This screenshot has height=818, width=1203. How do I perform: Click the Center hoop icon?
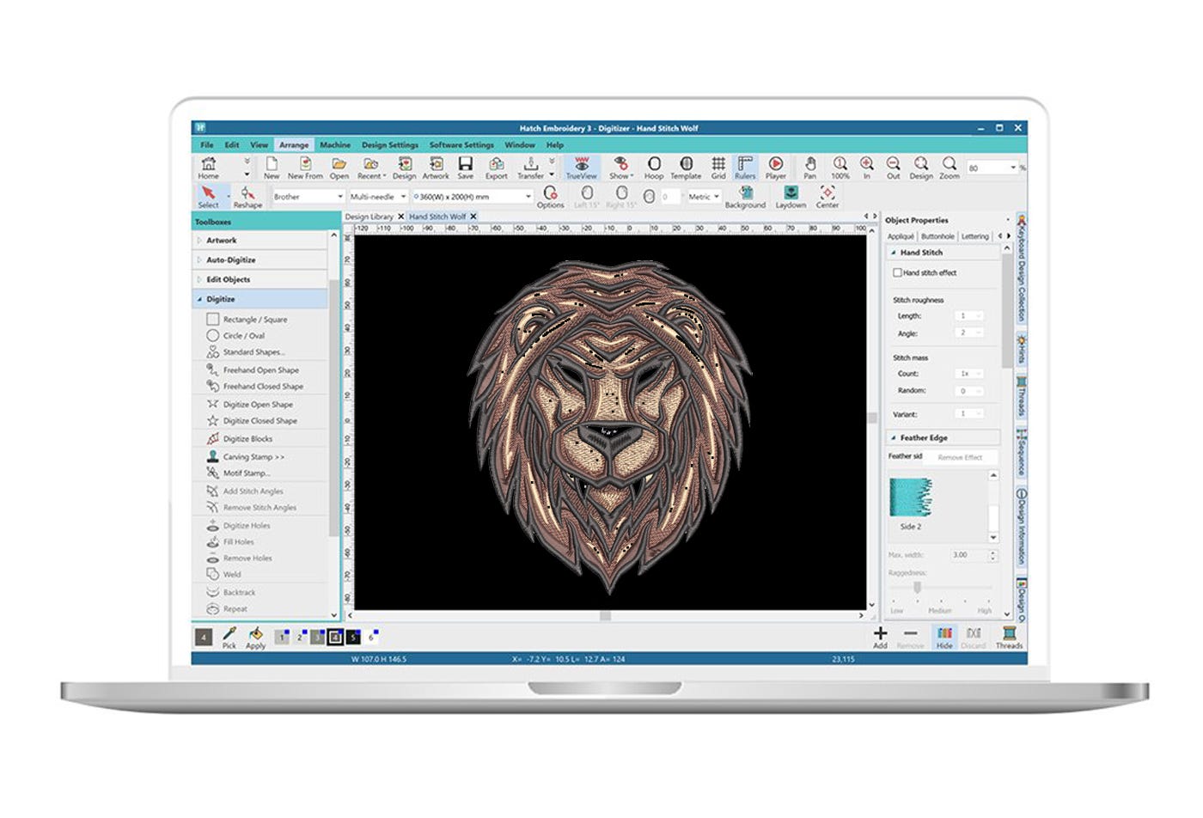(827, 196)
